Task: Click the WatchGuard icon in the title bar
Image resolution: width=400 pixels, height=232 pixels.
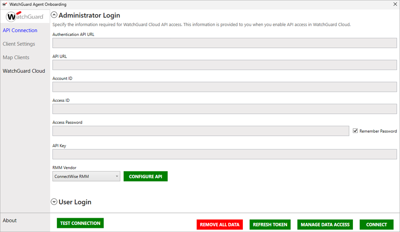Action: pos(4,4)
